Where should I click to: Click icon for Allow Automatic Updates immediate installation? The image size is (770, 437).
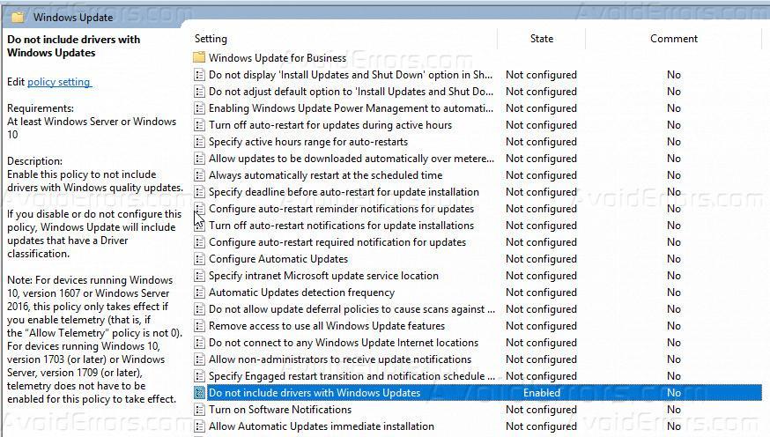[x=199, y=426]
